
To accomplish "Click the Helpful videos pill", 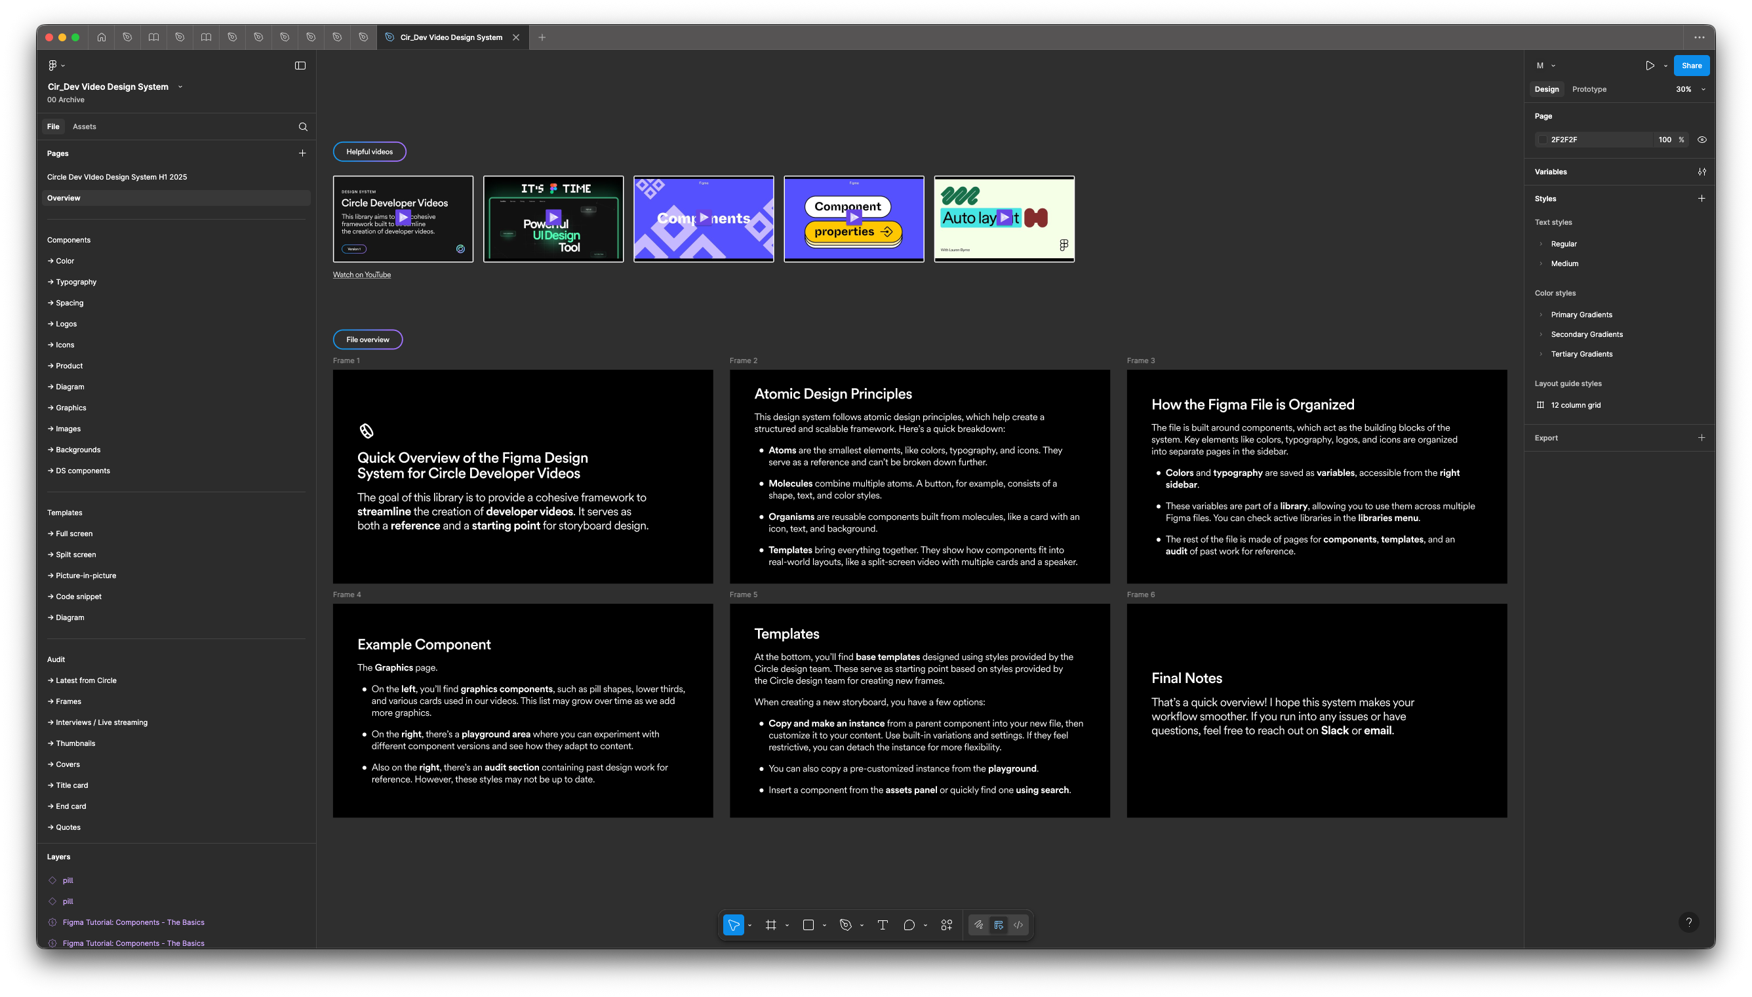I will pyautogui.click(x=369, y=152).
